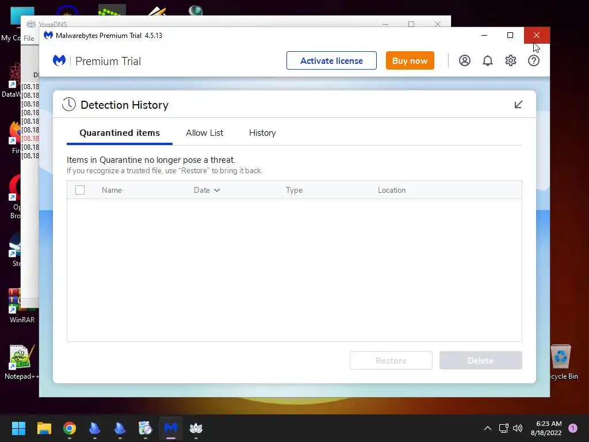Click the YogaDNS lotus taskbar icon
The image size is (589, 442).
pyautogui.click(x=196, y=428)
